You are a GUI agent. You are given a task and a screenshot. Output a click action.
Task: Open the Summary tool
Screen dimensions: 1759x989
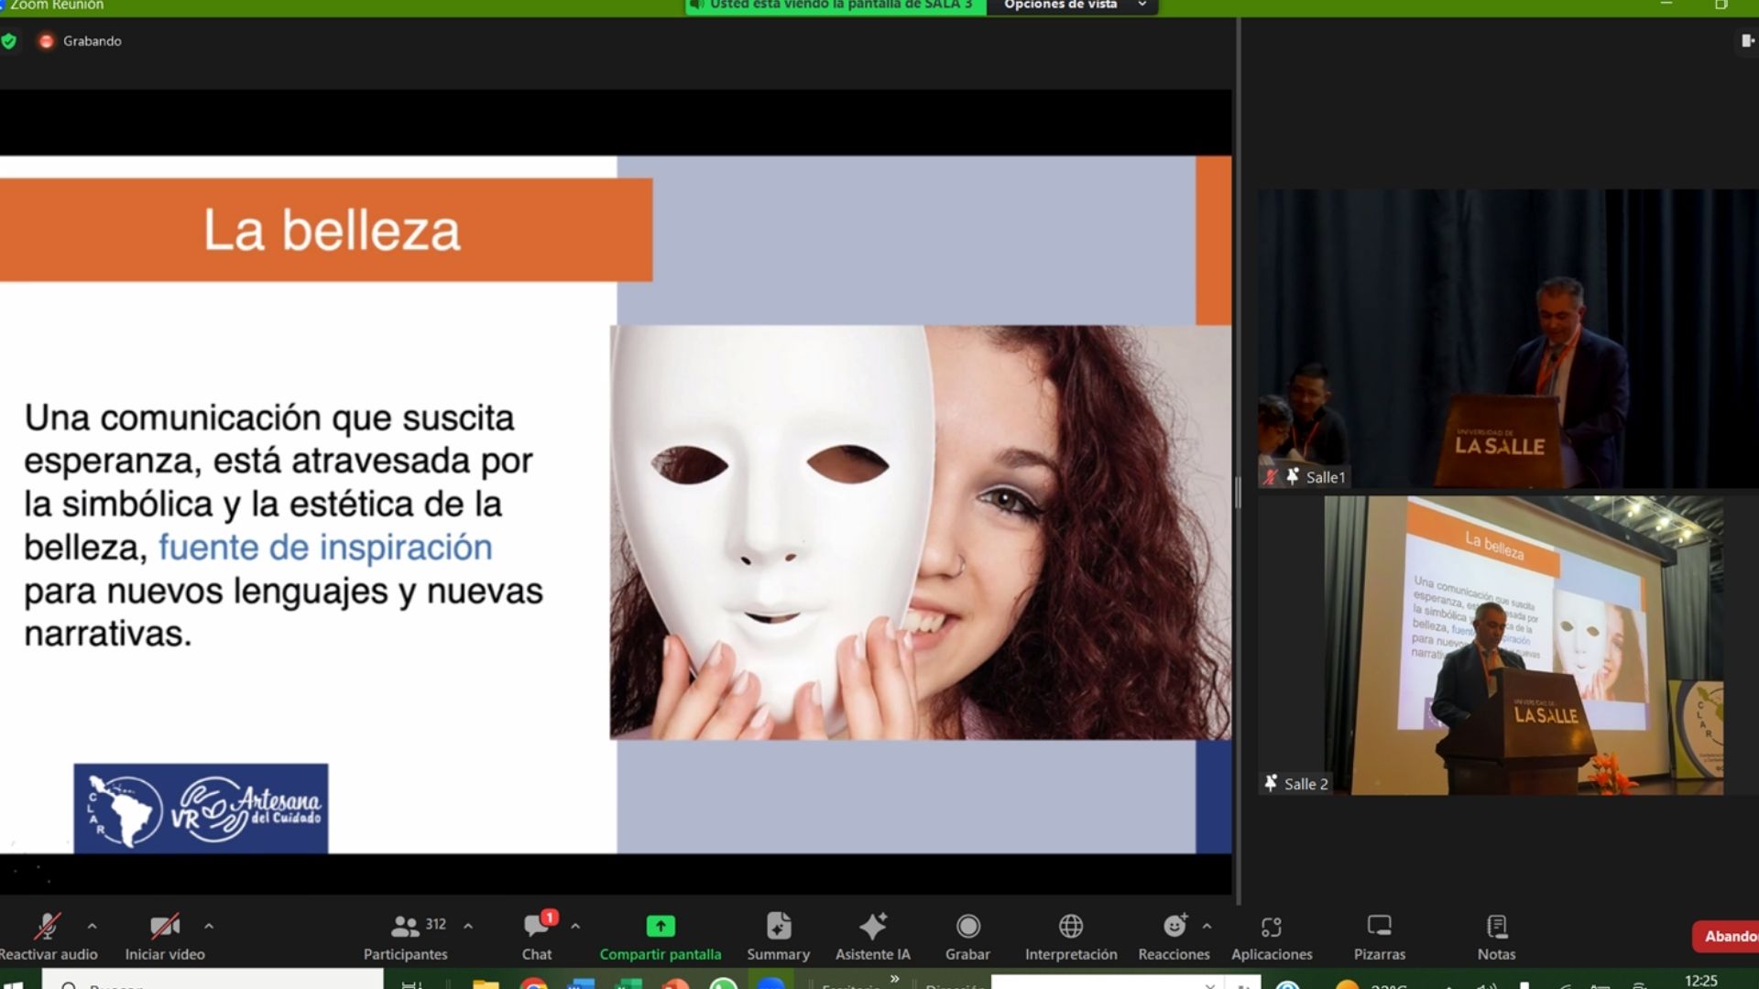(778, 927)
